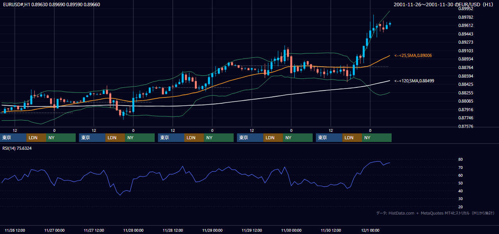Click price axis label 0.87746
The width and height of the screenshot is (499, 234).
point(466,118)
